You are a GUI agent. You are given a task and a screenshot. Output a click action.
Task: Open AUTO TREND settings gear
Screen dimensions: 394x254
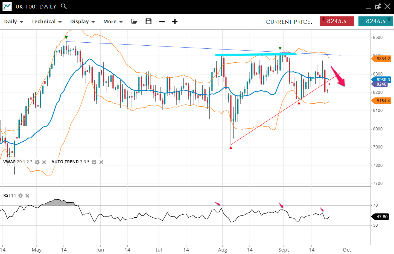tap(94, 162)
